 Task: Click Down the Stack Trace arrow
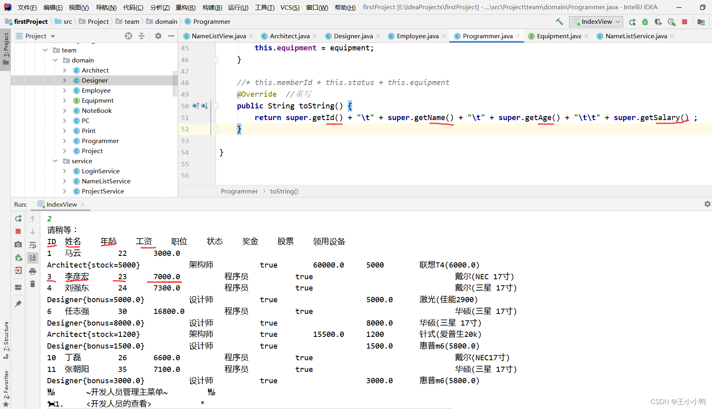pyautogui.click(x=33, y=231)
